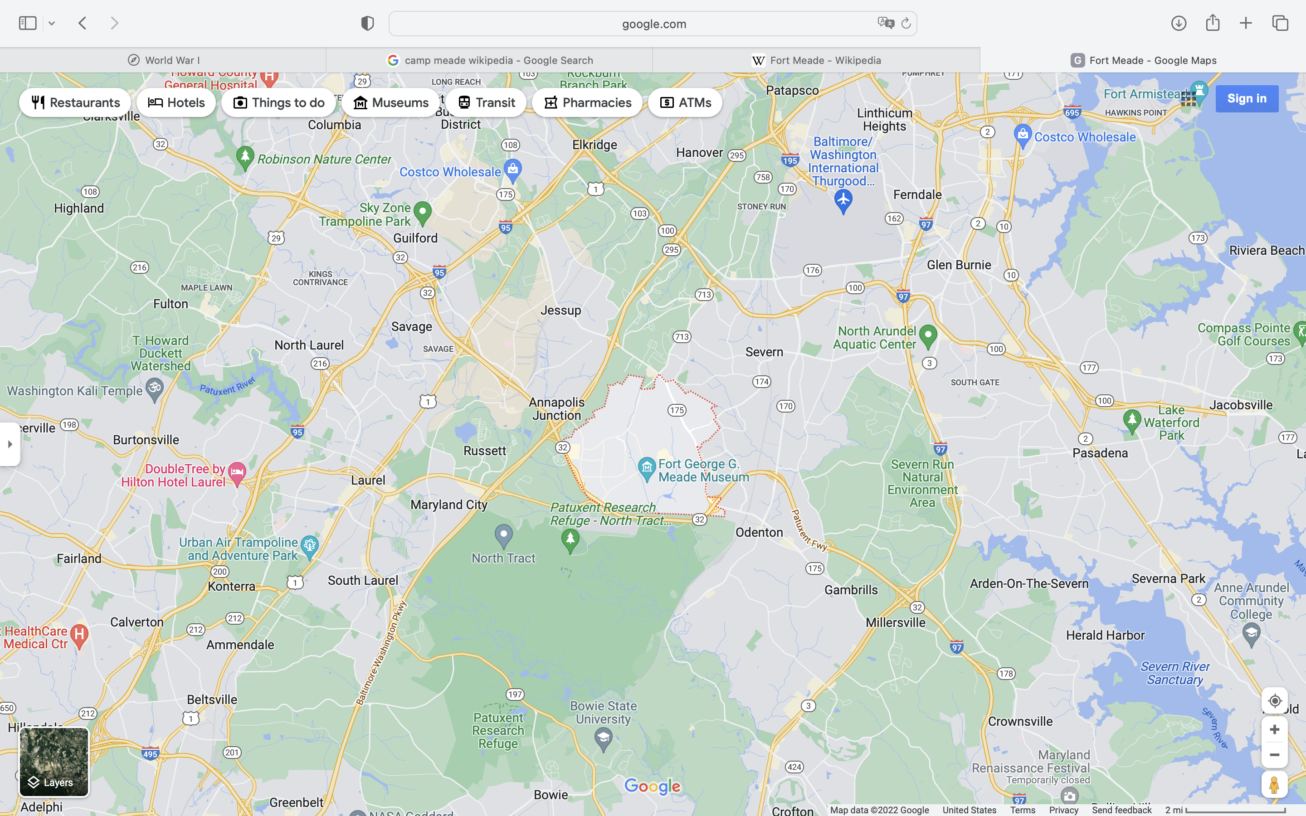Open the Google apps grid icon
Screen dimensions: 1306x816
click(x=1188, y=99)
